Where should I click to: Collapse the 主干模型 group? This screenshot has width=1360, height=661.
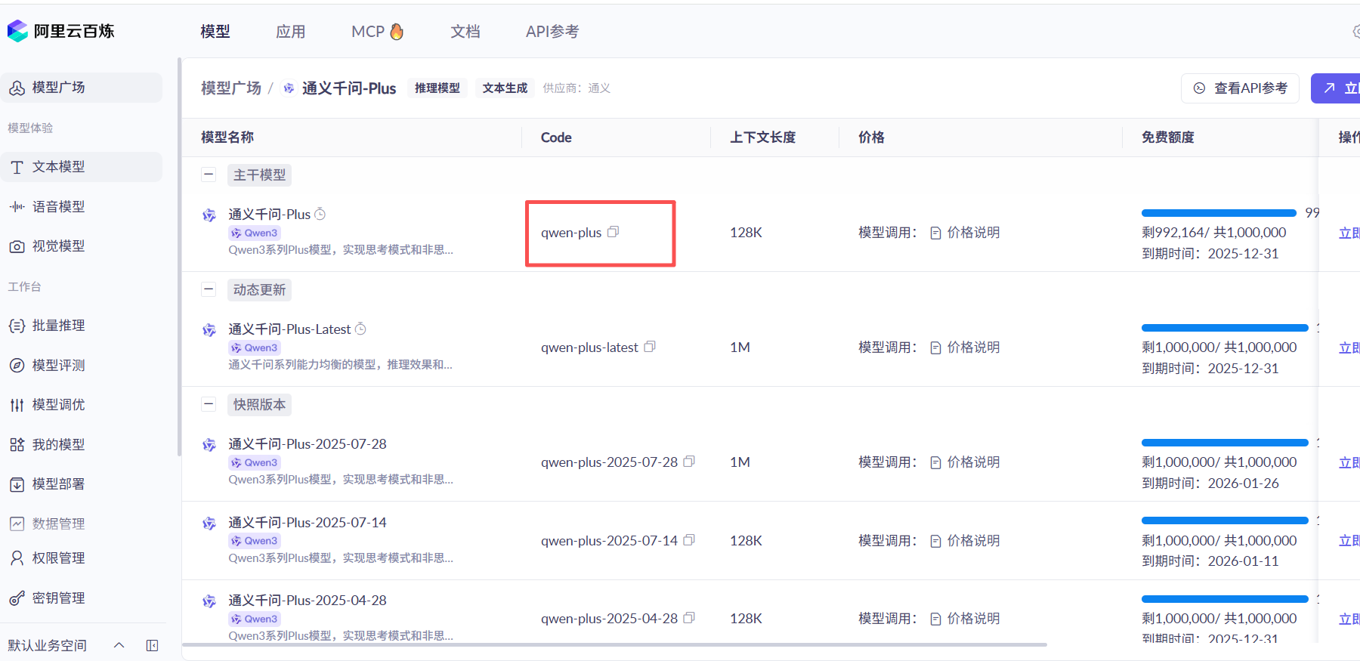pyautogui.click(x=209, y=175)
